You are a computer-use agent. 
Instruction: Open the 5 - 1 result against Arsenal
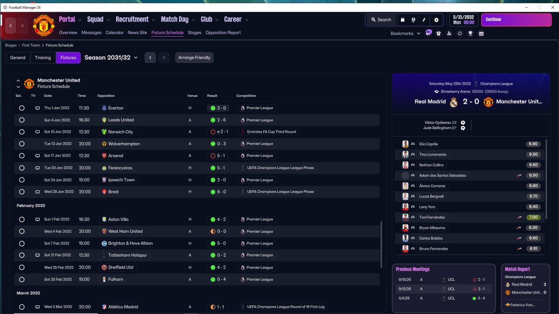(218, 156)
